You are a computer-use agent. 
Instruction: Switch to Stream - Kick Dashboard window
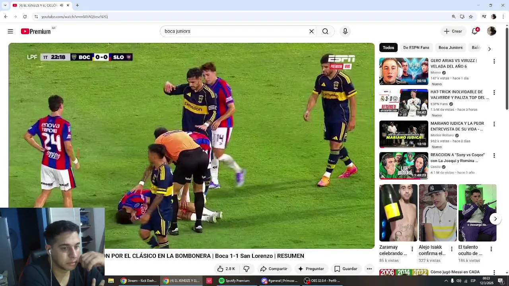[139, 281]
